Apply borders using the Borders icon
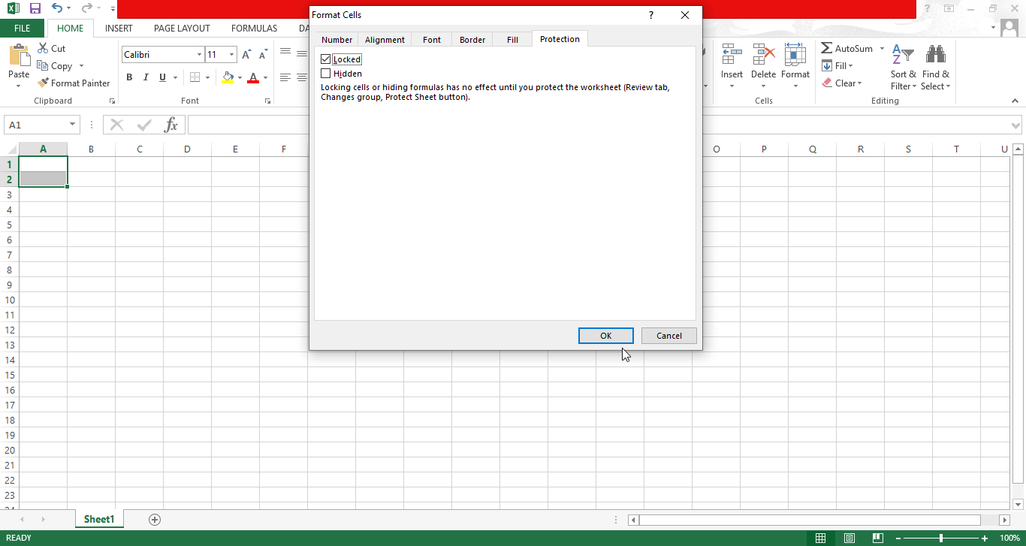 pos(195,77)
